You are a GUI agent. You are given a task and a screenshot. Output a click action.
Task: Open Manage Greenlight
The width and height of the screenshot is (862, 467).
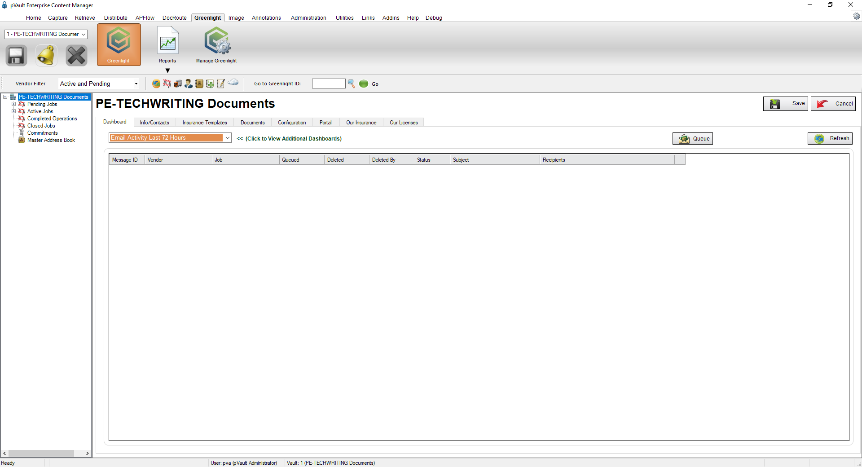coord(216,44)
